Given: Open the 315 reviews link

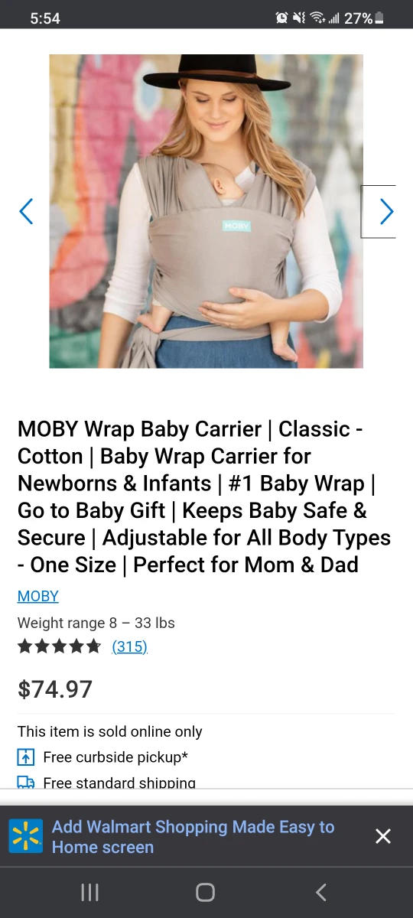Looking at the screenshot, I should (x=129, y=646).
